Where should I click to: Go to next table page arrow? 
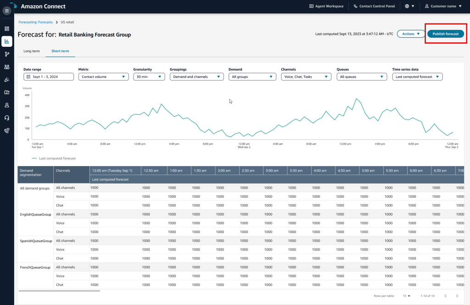(x=457, y=296)
